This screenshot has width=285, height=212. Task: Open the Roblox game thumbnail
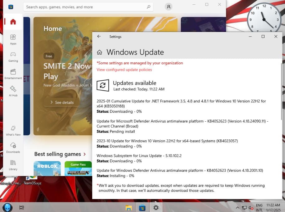point(47,169)
